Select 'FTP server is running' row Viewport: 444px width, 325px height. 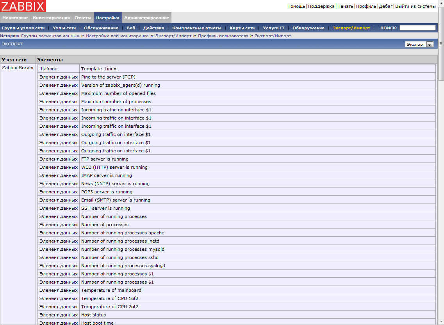pos(237,159)
